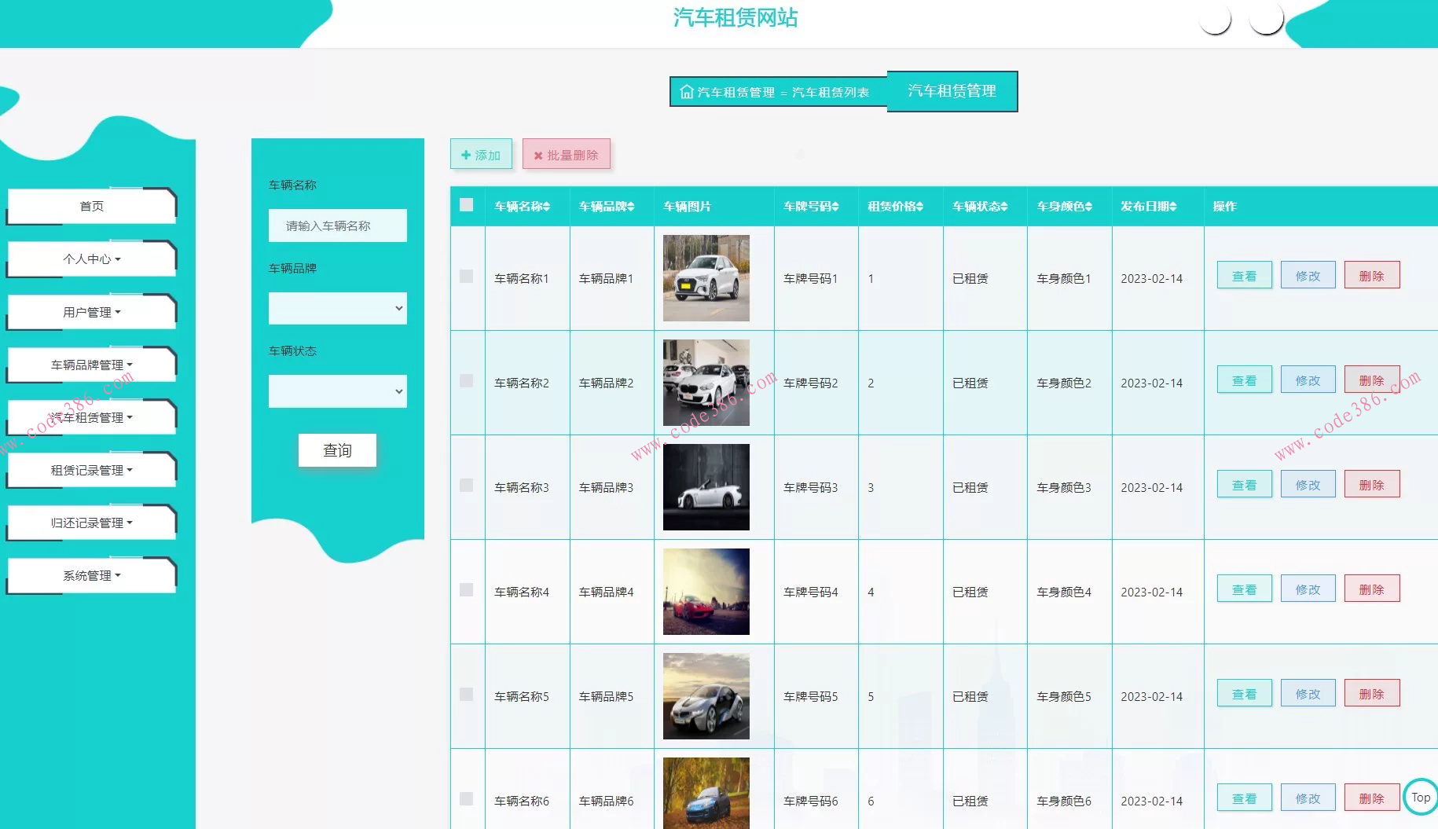Viewport: 1438px width, 829px height.
Task: Click the 车辆名称5 car thumbnail image
Action: 706,696
